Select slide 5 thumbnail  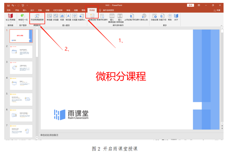point(21,99)
